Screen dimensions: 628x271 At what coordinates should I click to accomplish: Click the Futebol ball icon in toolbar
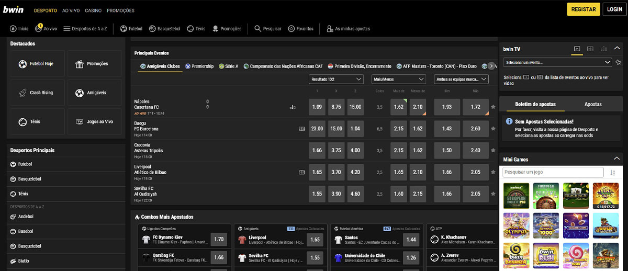124,29
